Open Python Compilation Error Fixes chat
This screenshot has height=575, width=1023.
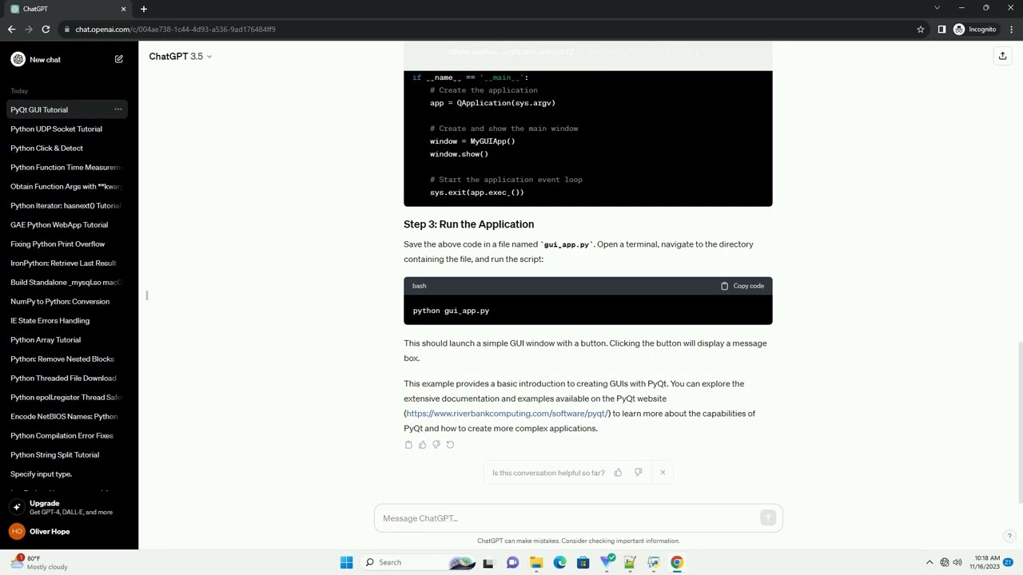pos(69,435)
